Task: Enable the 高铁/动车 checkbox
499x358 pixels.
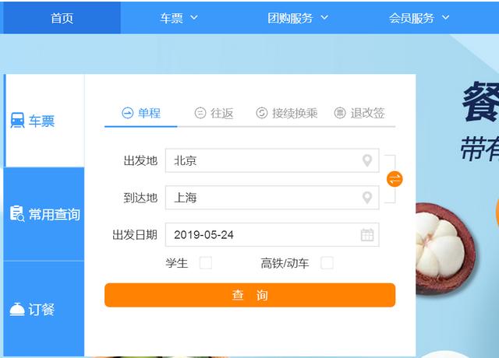Action: click(327, 263)
